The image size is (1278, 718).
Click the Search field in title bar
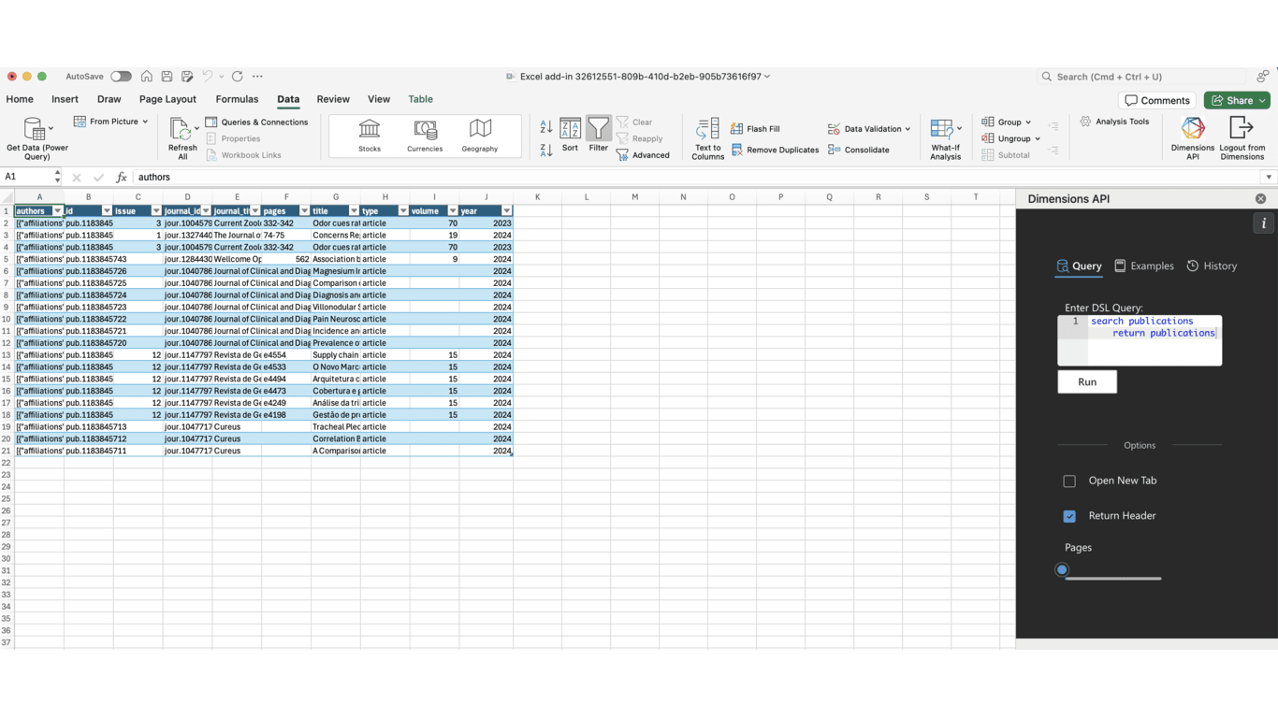coord(1143,77)
